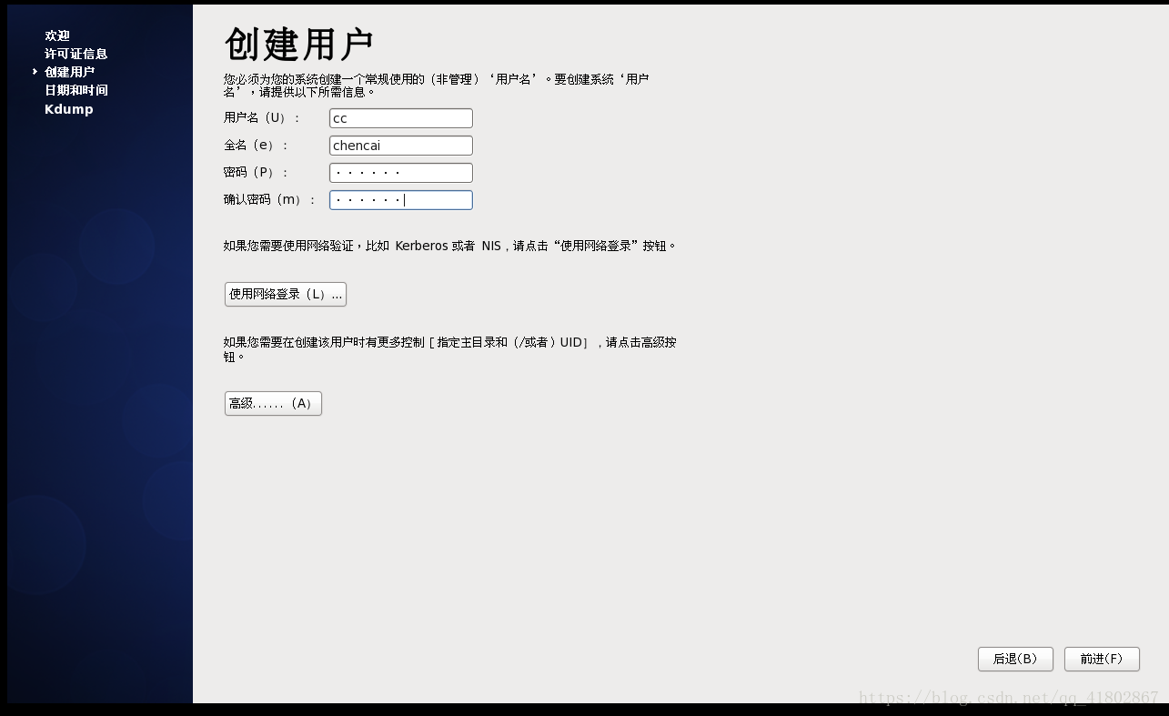Viewport: 1169px width, 716px height.
Task: Click the 全名 (e) label
Action: [x=256, y=146]
